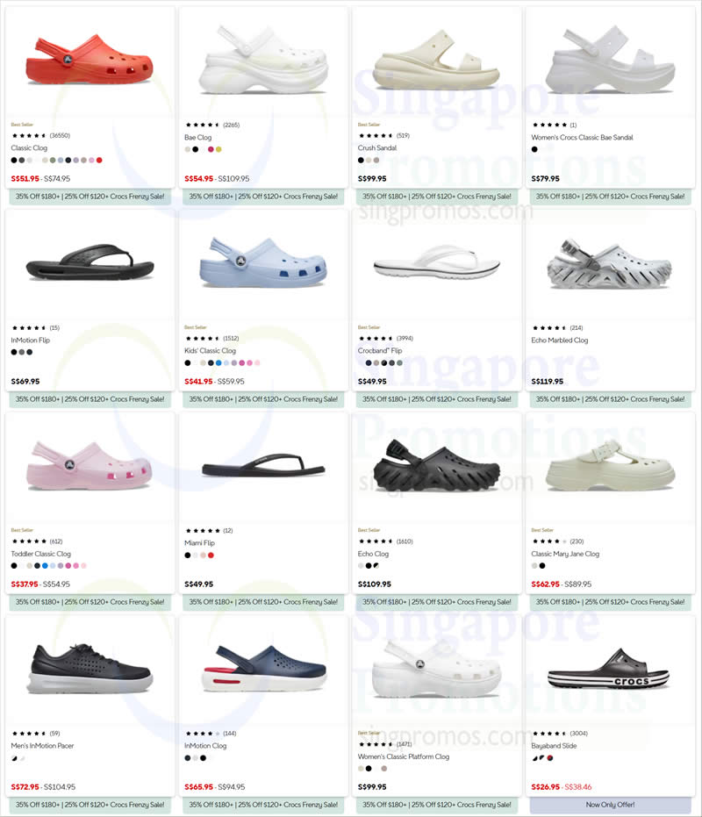This screenshot has width=702, height=817.
Task: Select the red color swatch under Classic Clog
Action: [99, 160]
